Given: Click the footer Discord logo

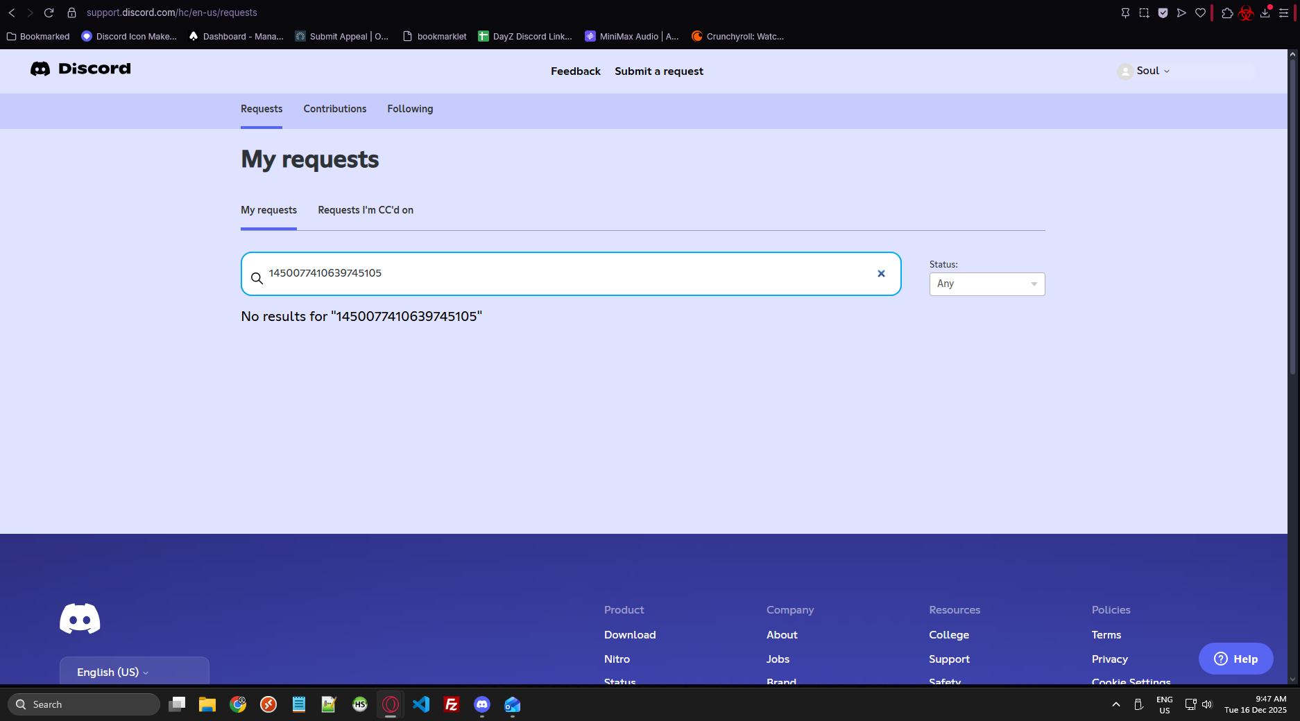Looking at the screenshot, I should tap(80, 618).
